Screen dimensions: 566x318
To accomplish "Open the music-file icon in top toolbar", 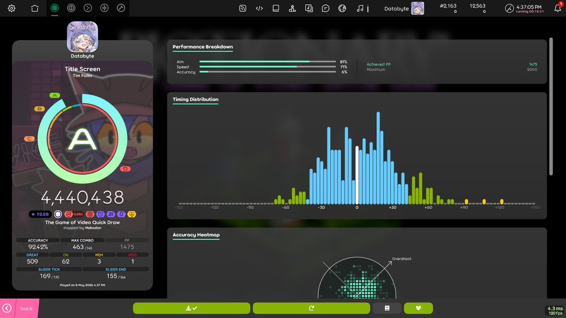I will click(309, 8).
